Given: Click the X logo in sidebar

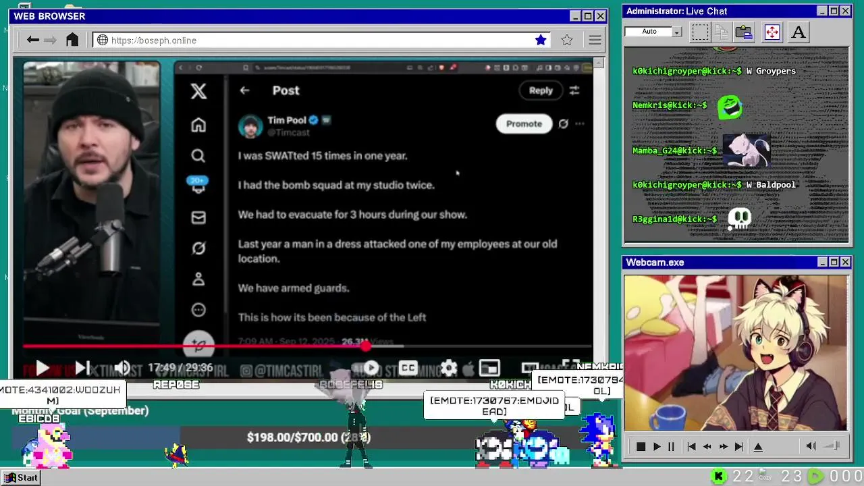Looking at the screenshot, I should point(198,91).
